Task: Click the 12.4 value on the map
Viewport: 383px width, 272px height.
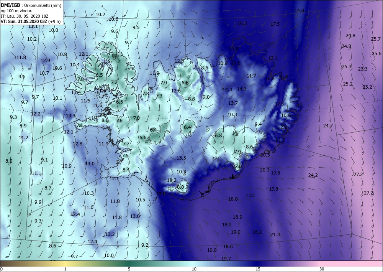Action: click(75, 214)
